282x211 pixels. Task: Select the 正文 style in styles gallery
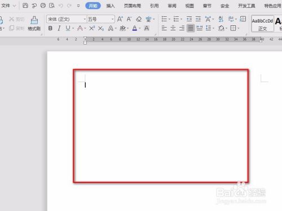click(x=262, y=24)
